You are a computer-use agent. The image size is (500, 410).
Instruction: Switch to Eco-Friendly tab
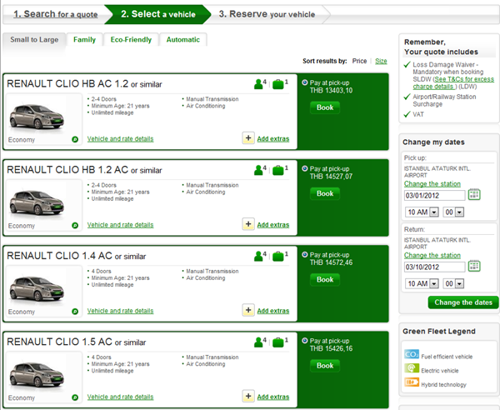(x=131, y=39)
